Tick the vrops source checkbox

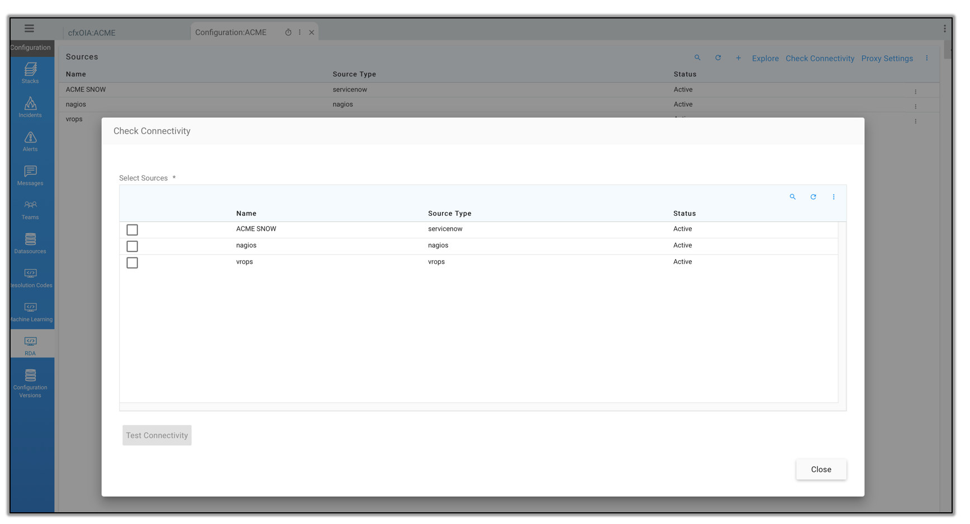[132, 263]
